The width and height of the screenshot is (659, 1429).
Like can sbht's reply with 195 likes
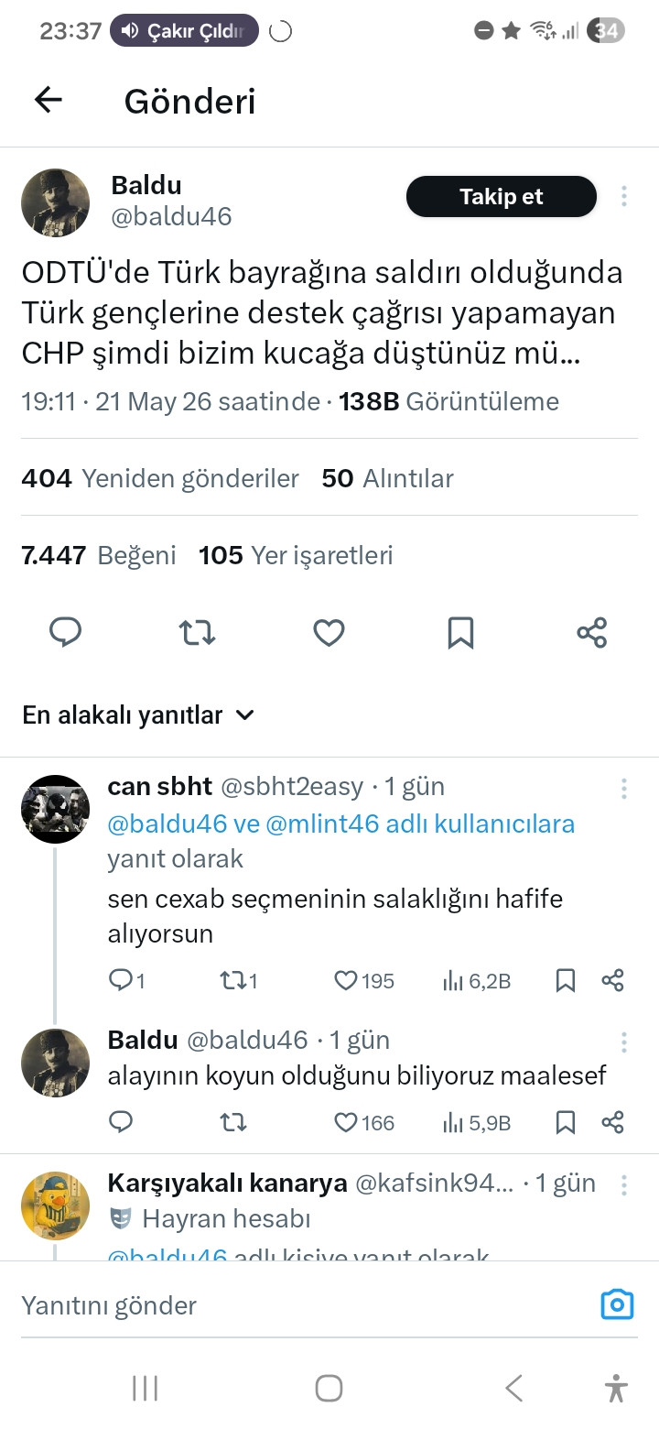pyautogui.click(x=363, y=981)
